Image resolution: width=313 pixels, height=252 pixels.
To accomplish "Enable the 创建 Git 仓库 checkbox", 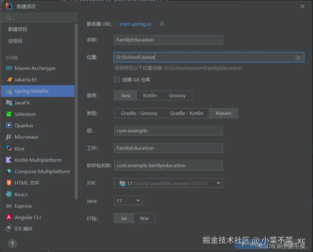I will coord(117,79).
